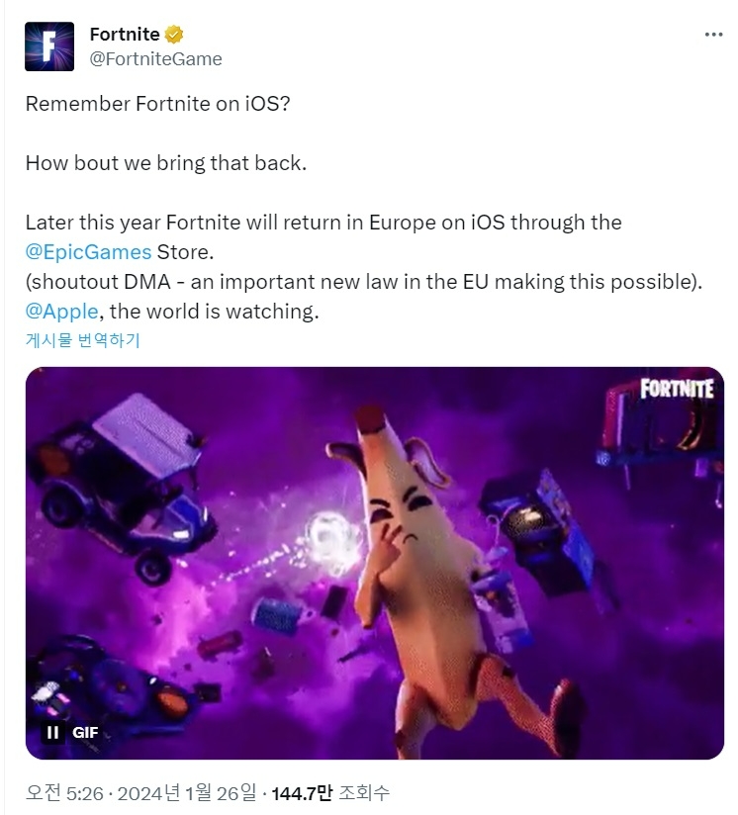Click the post timestamp 오전 5:26
This screenshot has height=815, width=738.
65,793
